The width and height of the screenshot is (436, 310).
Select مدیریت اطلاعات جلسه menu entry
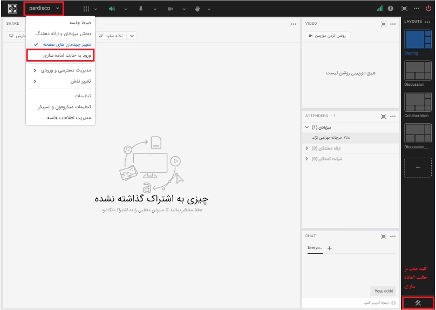click(60, 117)
